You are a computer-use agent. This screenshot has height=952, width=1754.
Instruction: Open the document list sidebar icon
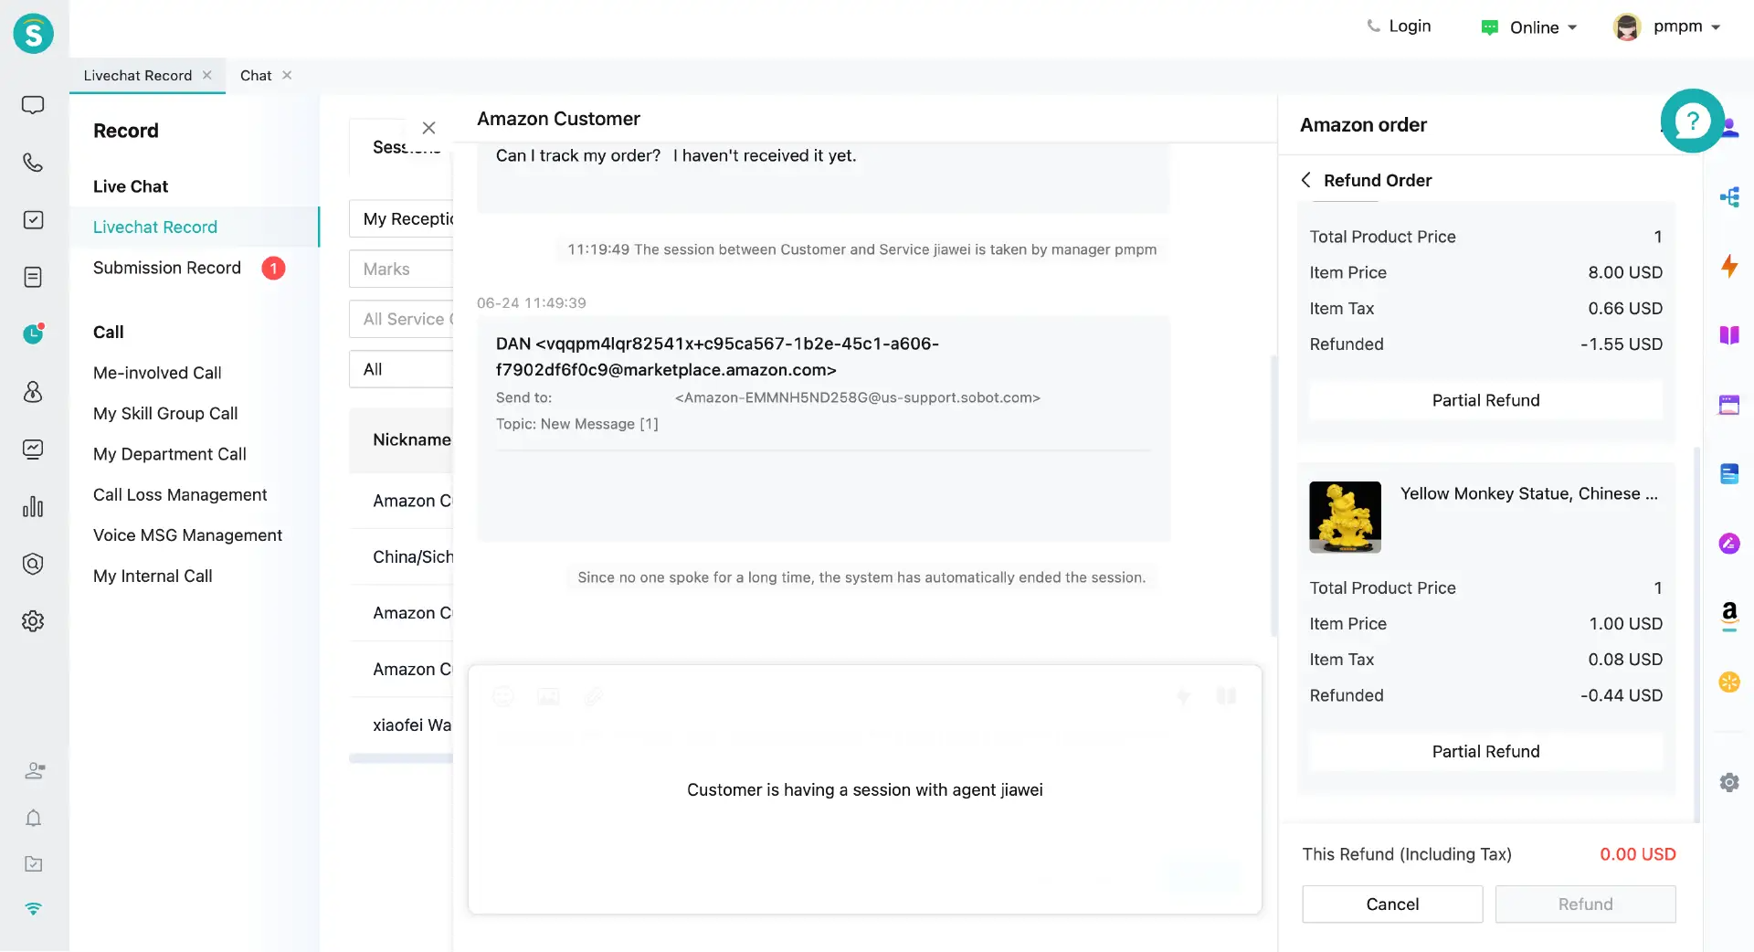[x=33, y=277]
